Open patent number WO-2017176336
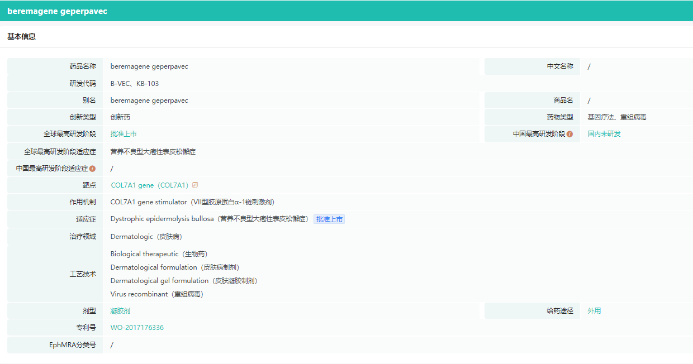 (x=137, y=328)
